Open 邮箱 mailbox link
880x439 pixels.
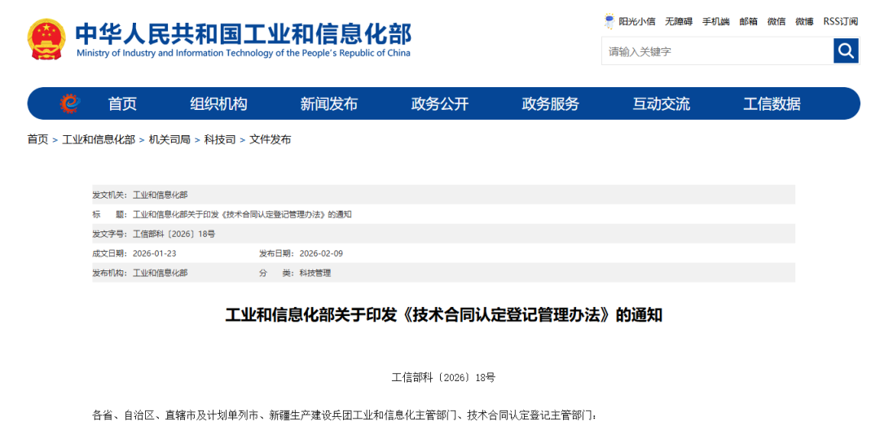748,22
